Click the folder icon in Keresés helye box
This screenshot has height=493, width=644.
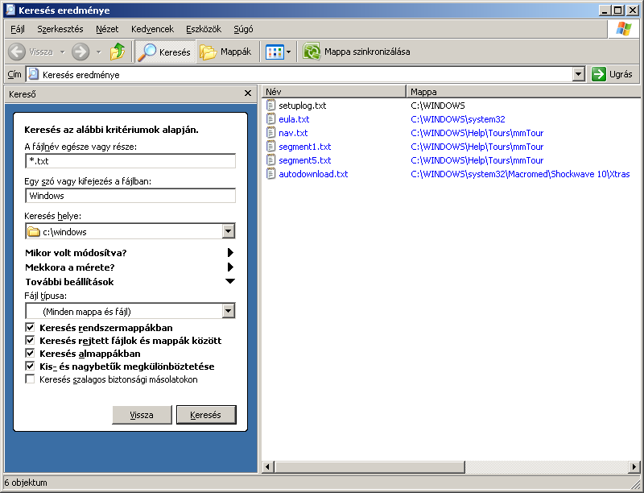[34, 232]
